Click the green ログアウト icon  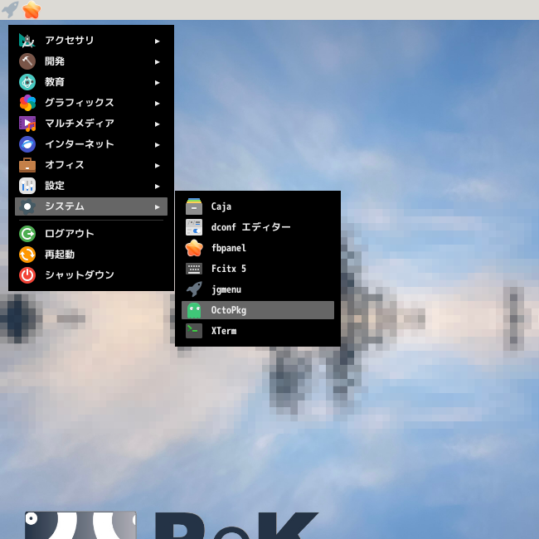(x=27, y=234)
